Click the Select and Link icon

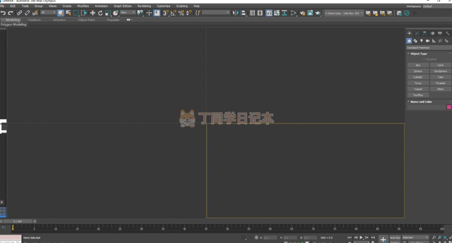[20, 13]
